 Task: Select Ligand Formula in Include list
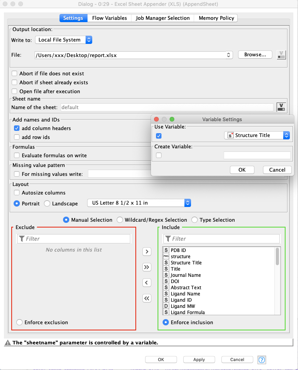pos(188,312)
